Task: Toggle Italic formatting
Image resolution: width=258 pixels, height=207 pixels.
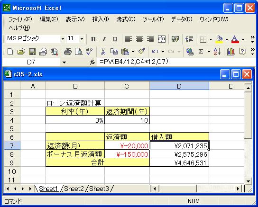Action: click(x=104, y=39)
